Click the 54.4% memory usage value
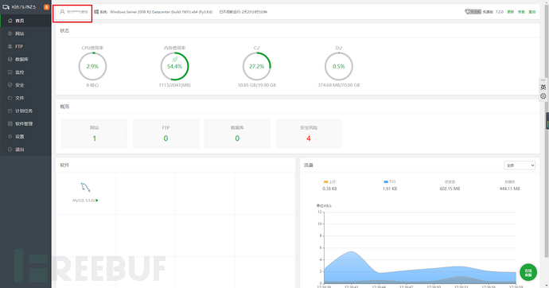This screenshot has height=288, width=549. tap(174, 67)
